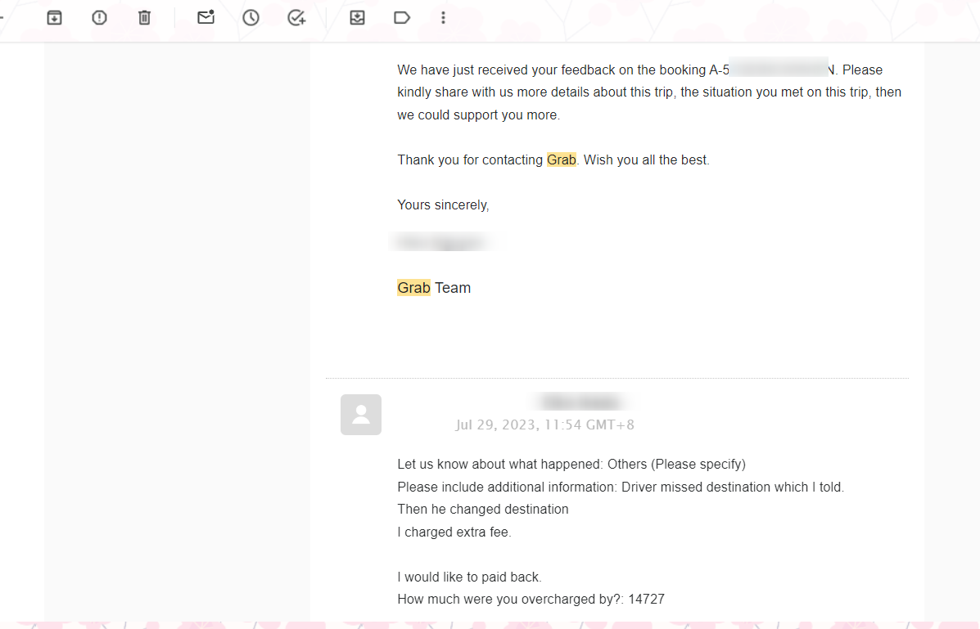
Task: Click the 'Yours sincerely,' closing line
Action: pyautogui.click(x=443, y=204)
